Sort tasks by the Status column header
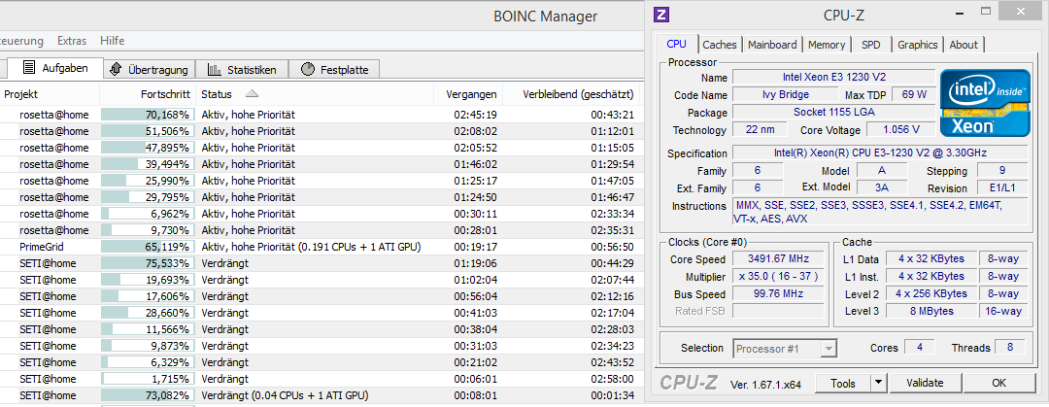1049x407 pixels. point(315,94)
